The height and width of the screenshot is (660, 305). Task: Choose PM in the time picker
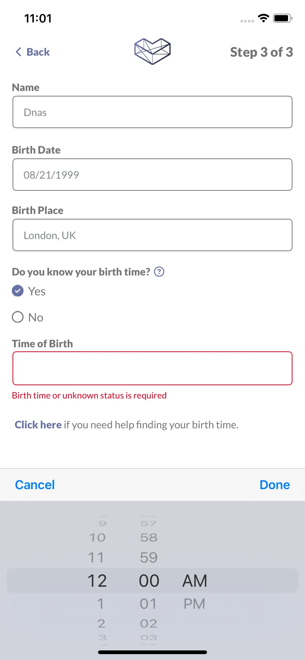[x=194, y=604]
